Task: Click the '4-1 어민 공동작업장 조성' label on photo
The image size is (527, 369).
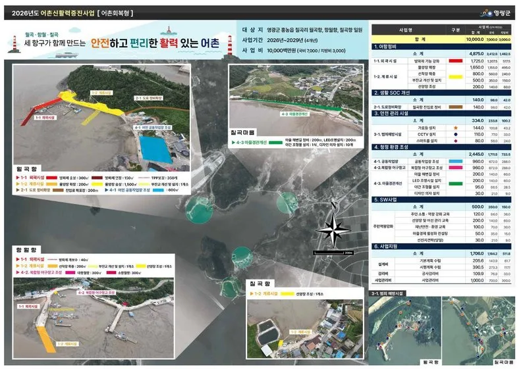Action: tap(153, 128)
